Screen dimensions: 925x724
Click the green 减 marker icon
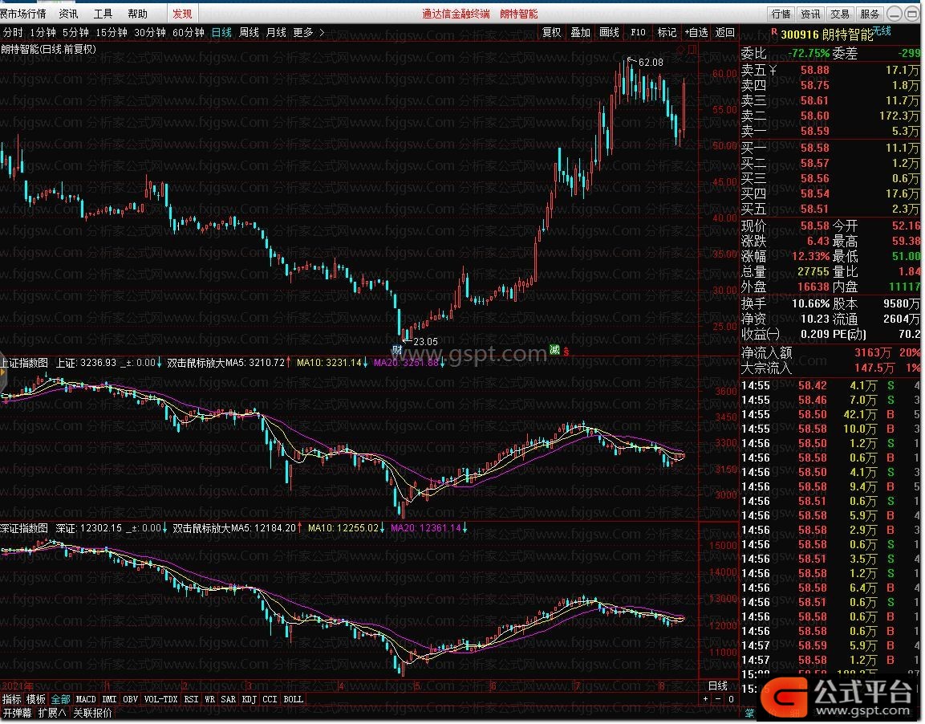(x=554, y=350)
